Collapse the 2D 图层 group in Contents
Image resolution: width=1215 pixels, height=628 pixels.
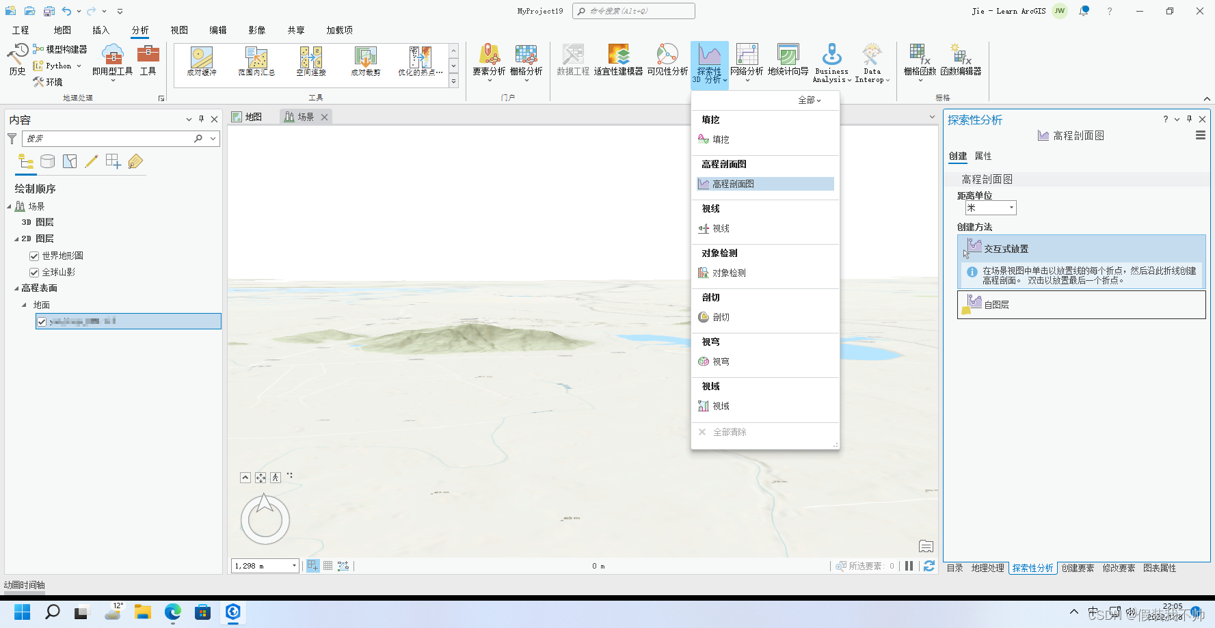pos(16,238)
